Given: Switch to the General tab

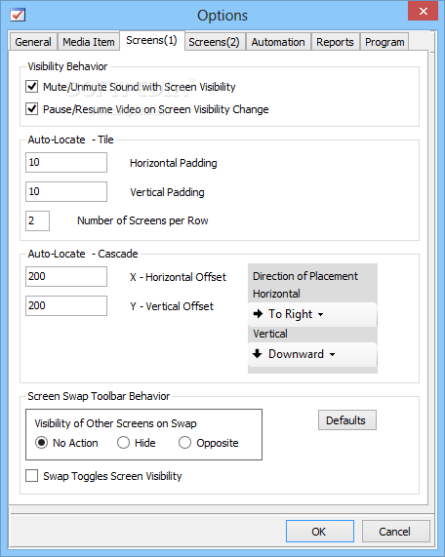Looking at the screenshot, I should [x=33, y=42].
